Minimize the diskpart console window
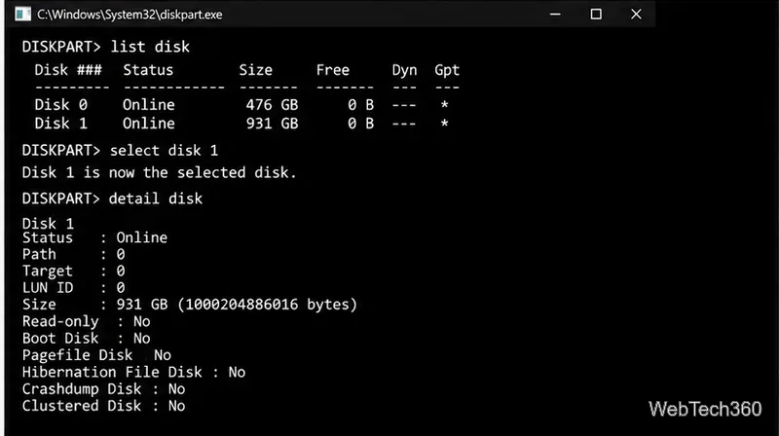The height and width of the screenshot is (436, 779). pos(555,14)
